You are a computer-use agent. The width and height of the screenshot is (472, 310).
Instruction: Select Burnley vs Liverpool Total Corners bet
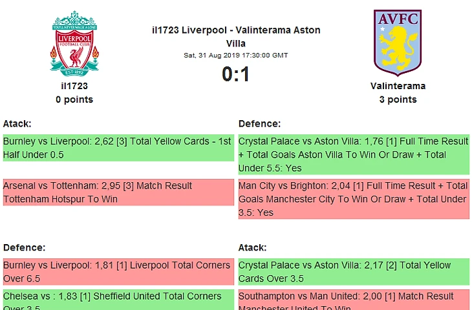click(x=117, y=272)
